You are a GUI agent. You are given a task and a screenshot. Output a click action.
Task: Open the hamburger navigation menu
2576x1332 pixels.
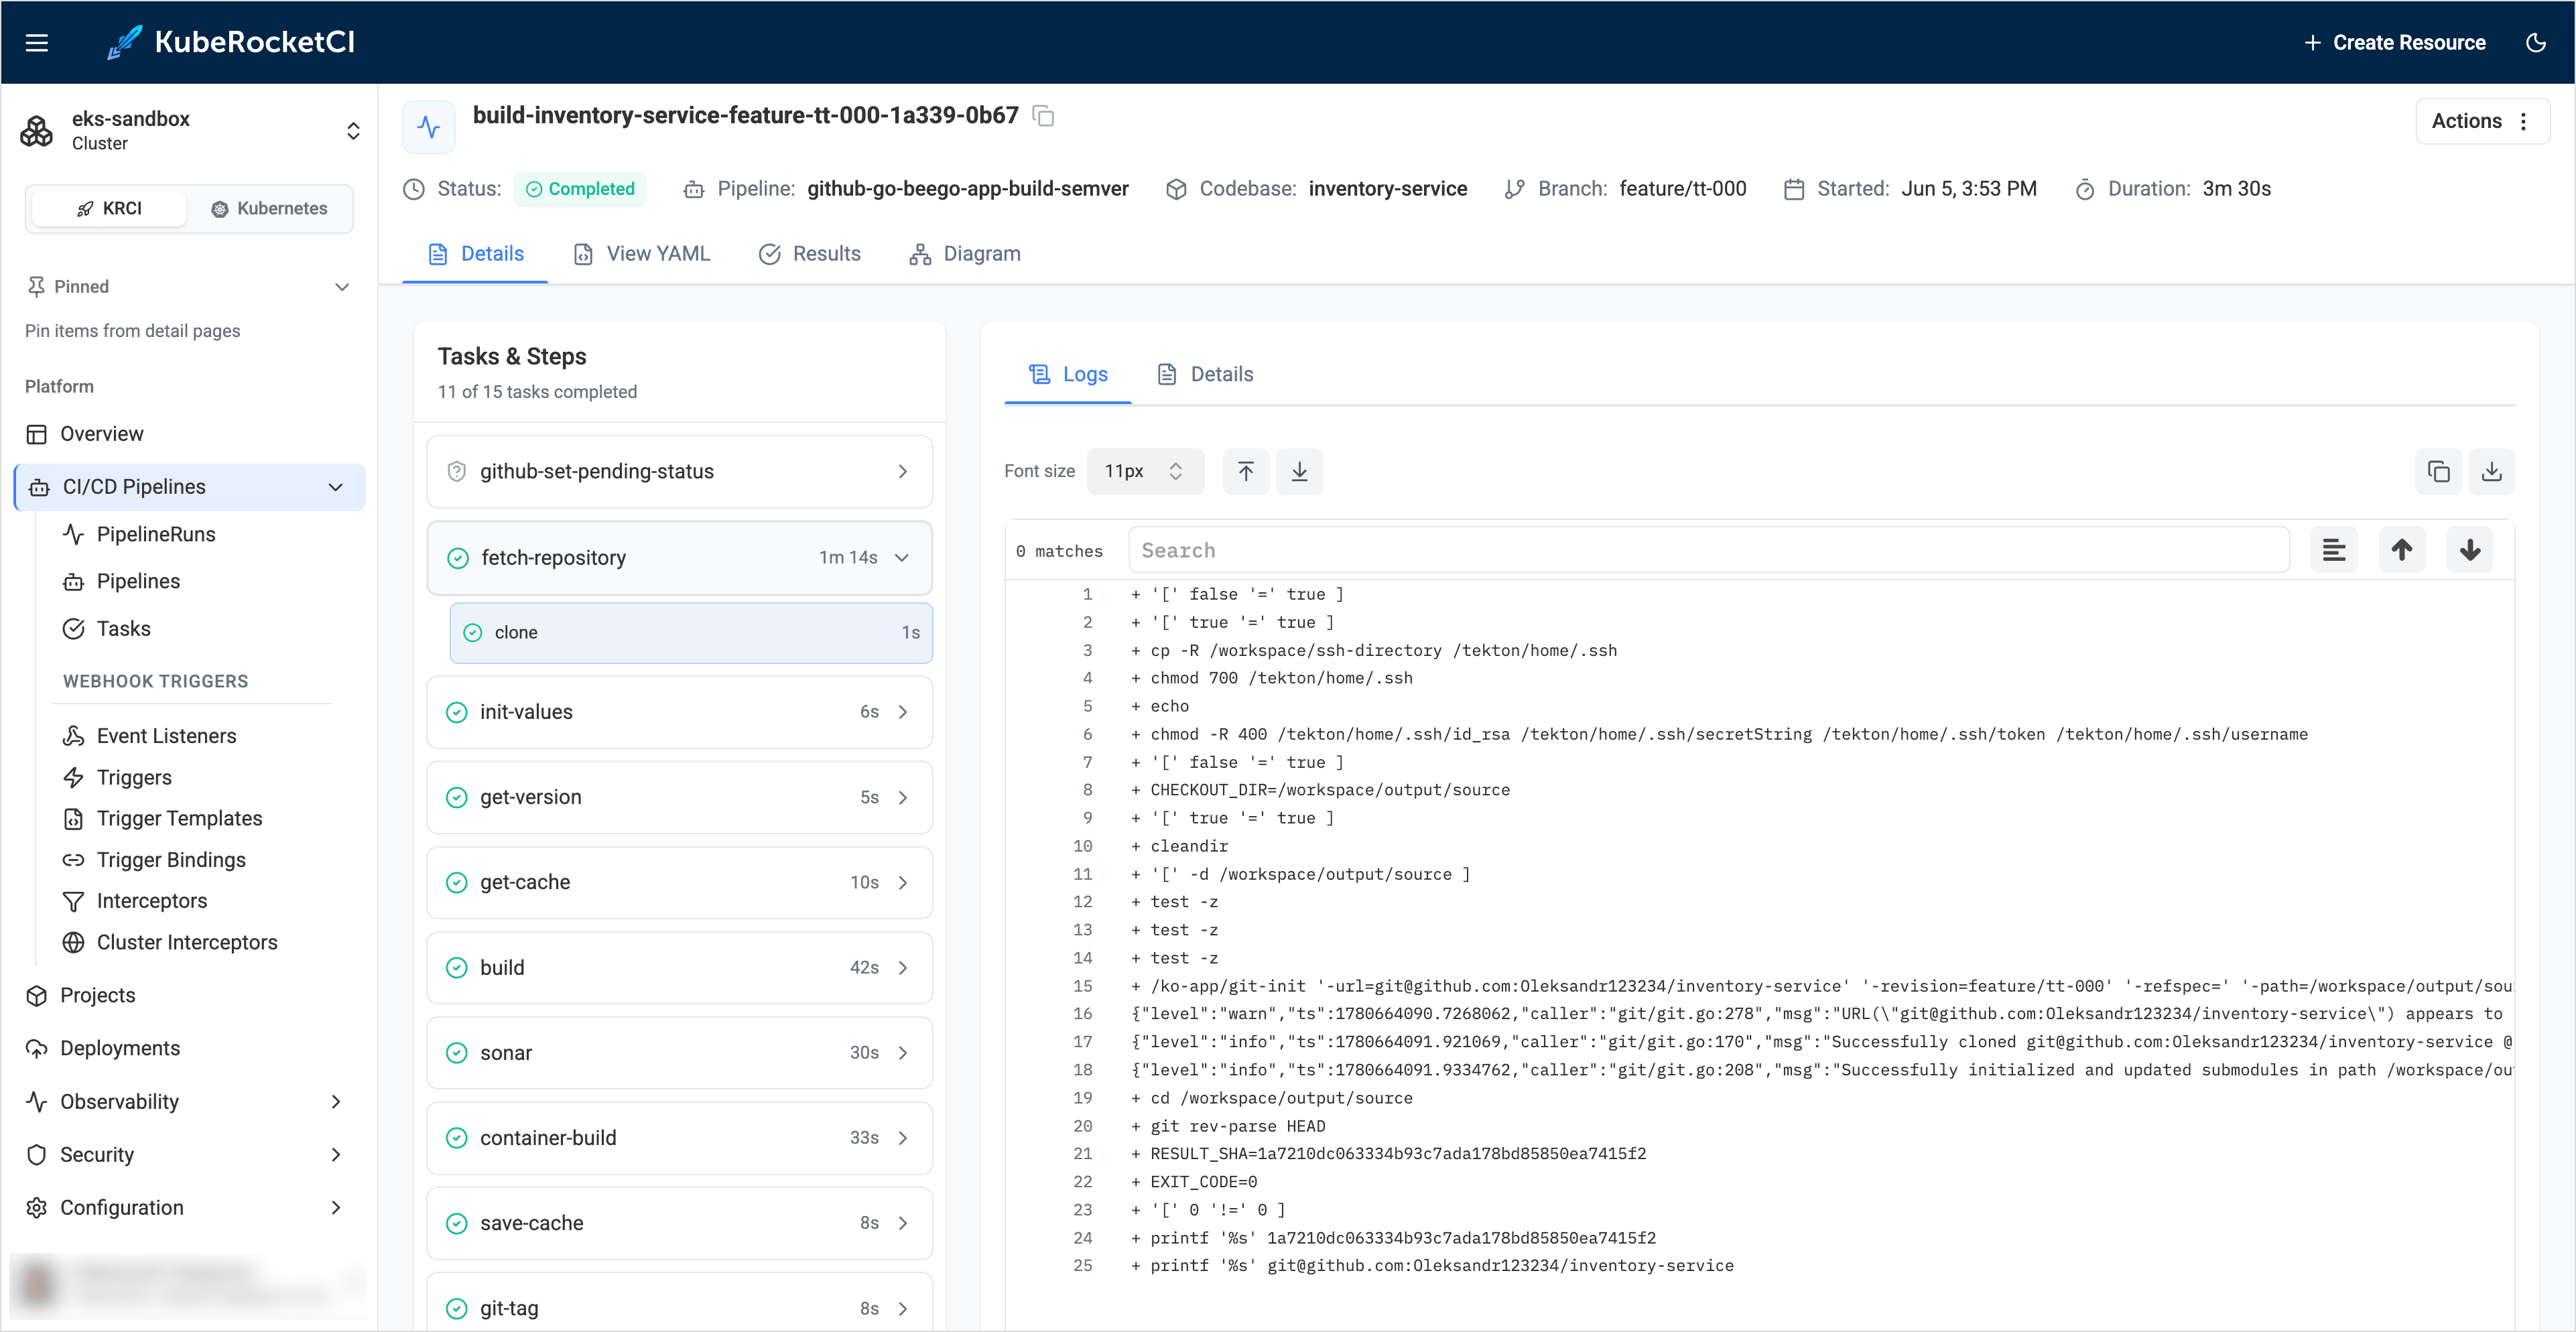[37, 42]
